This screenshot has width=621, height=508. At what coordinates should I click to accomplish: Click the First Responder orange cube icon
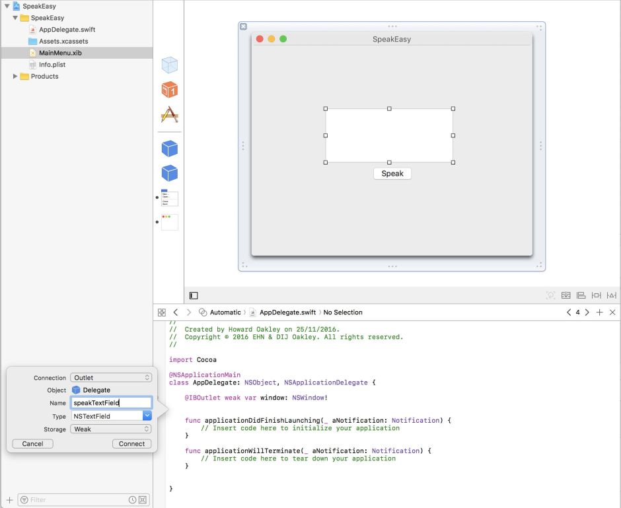coord(168,89)
